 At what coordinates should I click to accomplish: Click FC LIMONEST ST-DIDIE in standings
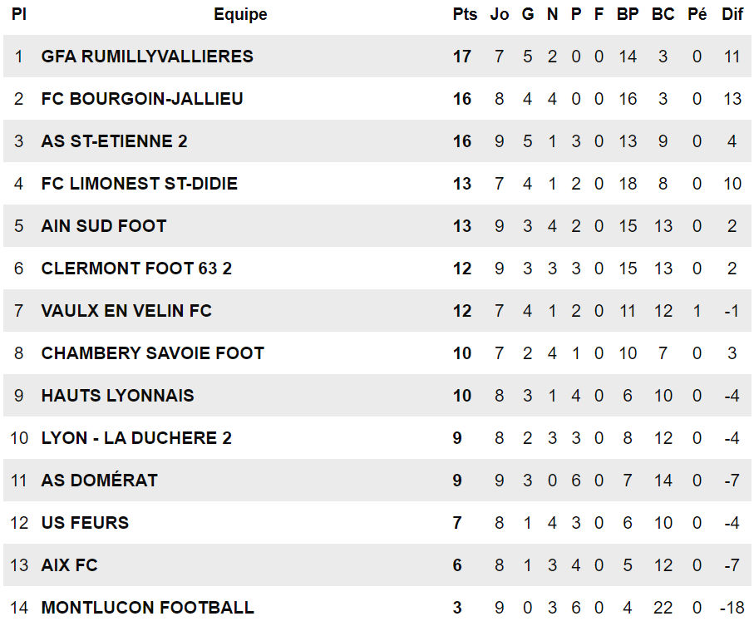pos(140,183)
